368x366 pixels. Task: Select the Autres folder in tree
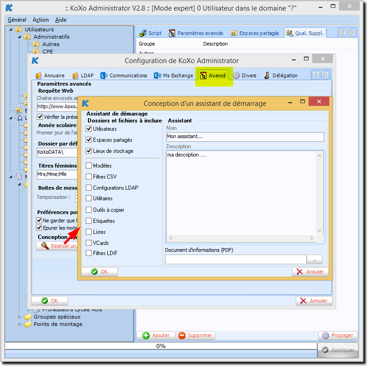(51, 44)
